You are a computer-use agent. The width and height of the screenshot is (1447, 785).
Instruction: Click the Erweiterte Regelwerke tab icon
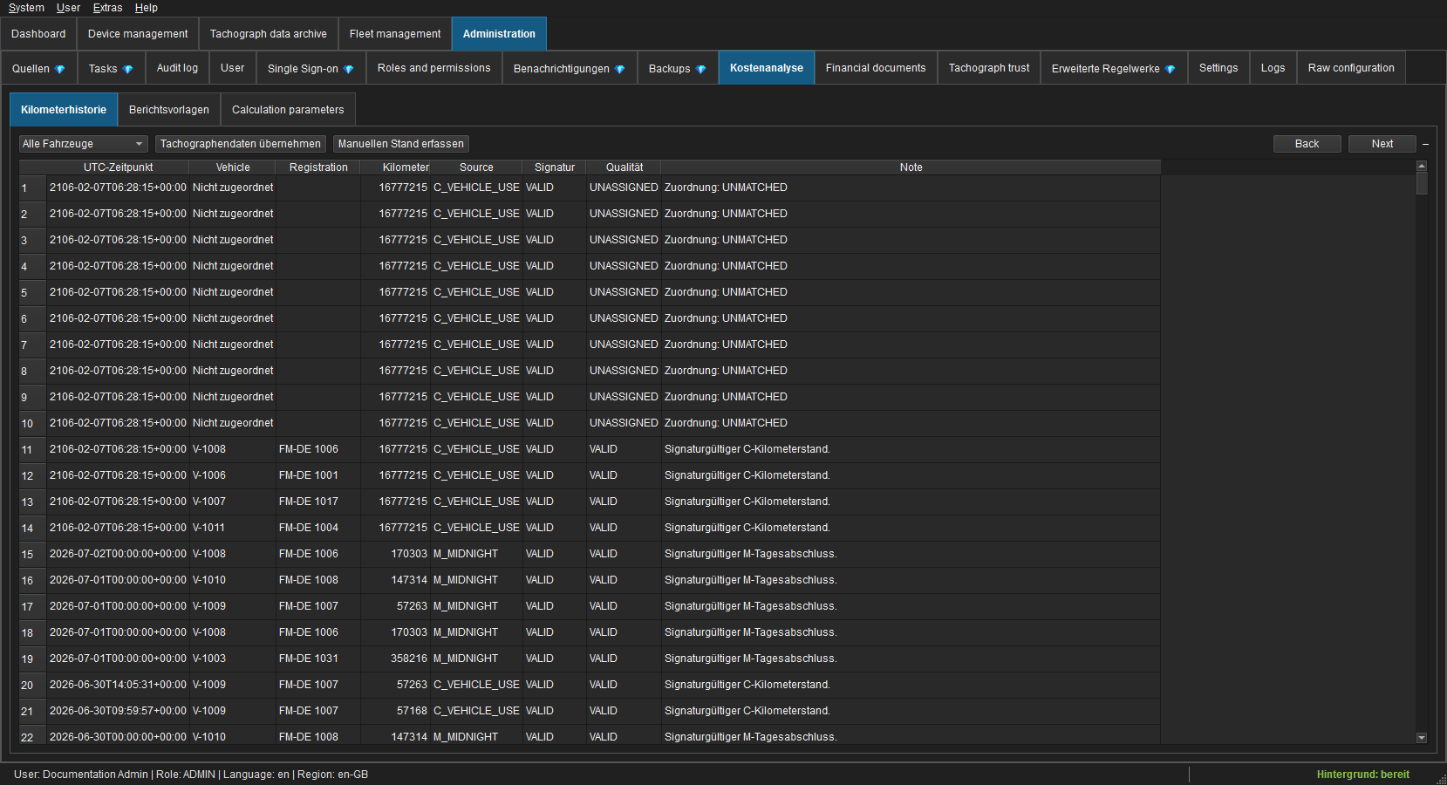pyautogui.click(x=1170, y=69)
